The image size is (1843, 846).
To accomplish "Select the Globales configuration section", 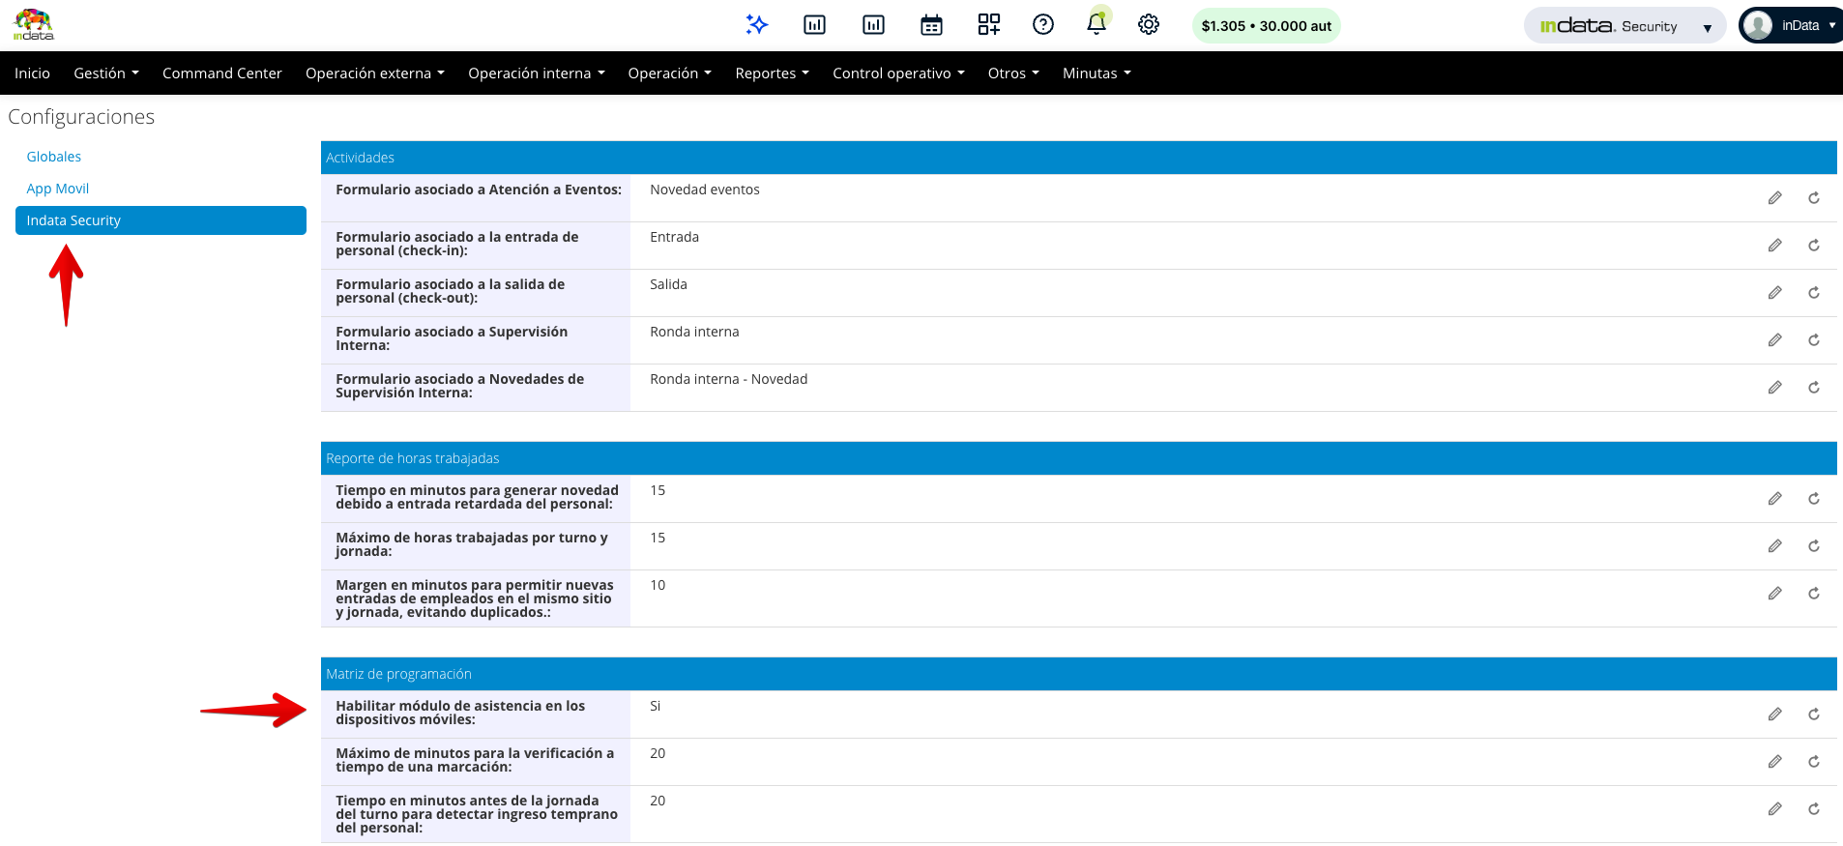I will (54, 157).
